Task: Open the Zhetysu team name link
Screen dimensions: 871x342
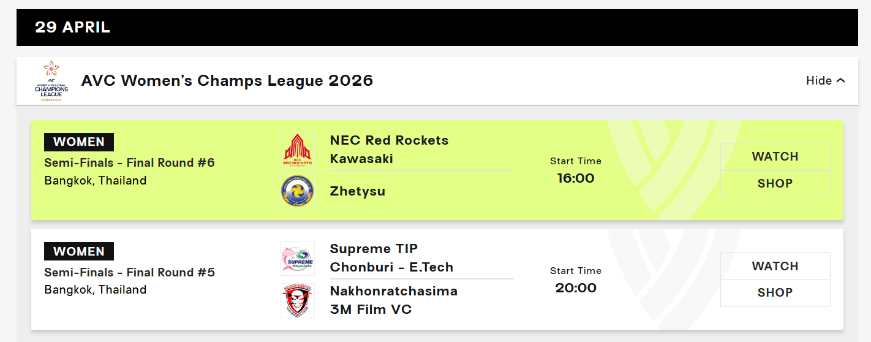Action: point(358,191)
